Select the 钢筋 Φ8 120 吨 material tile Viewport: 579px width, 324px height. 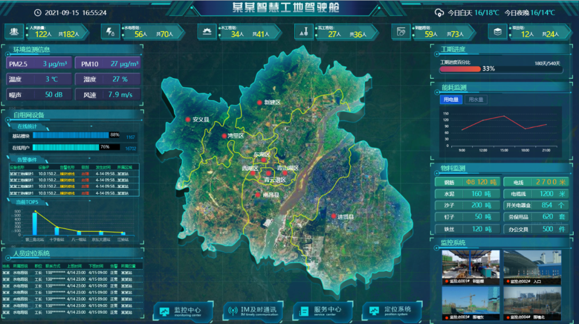(467, 182)
